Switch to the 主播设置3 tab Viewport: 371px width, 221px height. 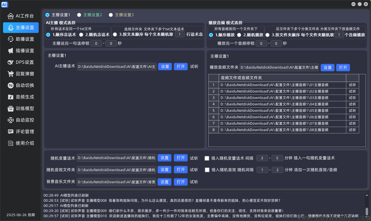[111, 15]
